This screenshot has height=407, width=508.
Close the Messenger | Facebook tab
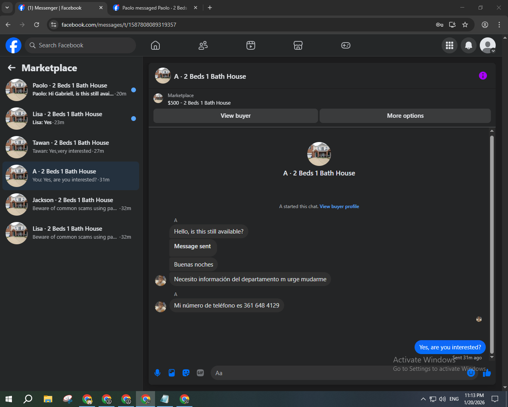coord(101,8)
